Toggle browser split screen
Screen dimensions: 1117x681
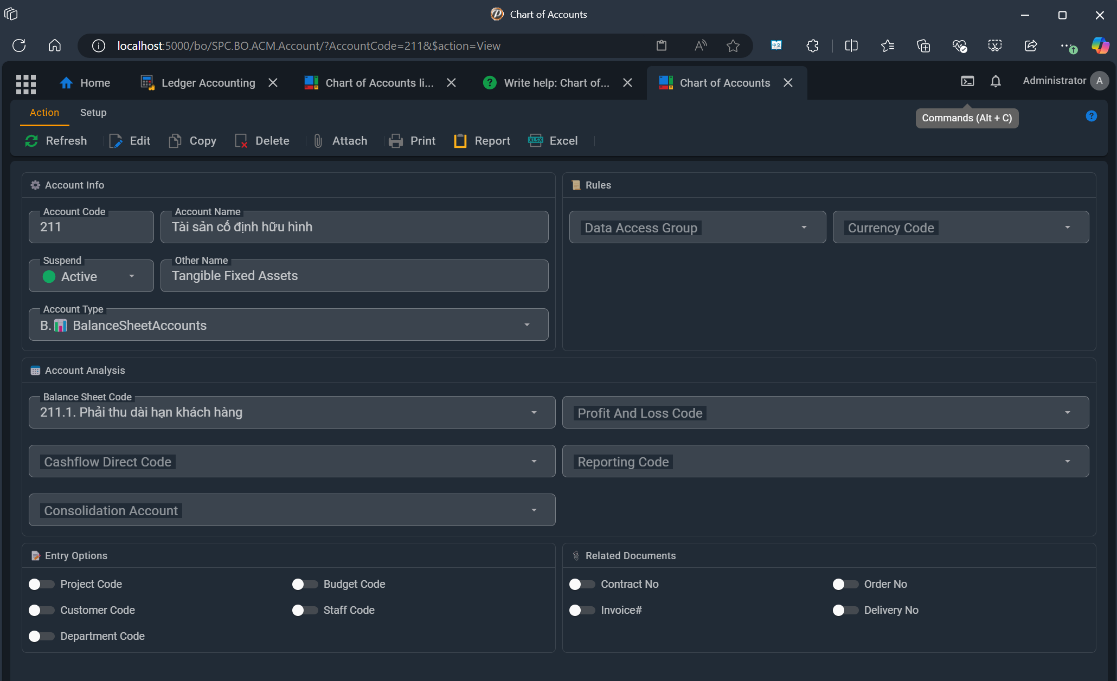851,46
